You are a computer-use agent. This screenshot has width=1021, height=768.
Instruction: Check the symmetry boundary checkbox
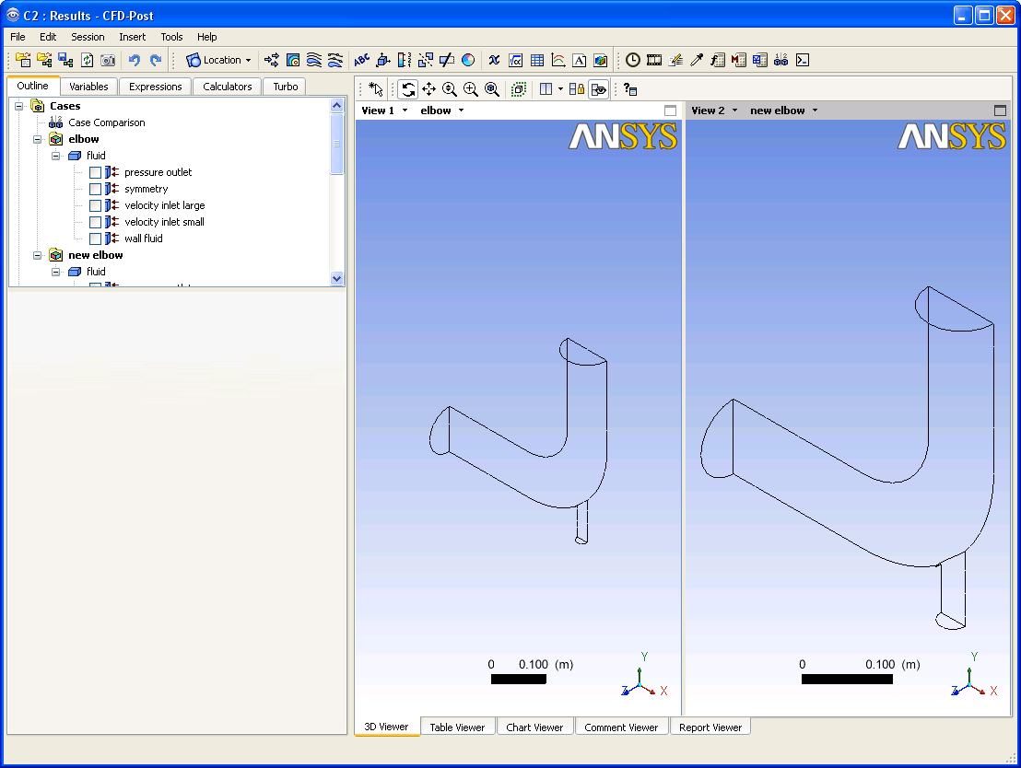coord(95,189)
